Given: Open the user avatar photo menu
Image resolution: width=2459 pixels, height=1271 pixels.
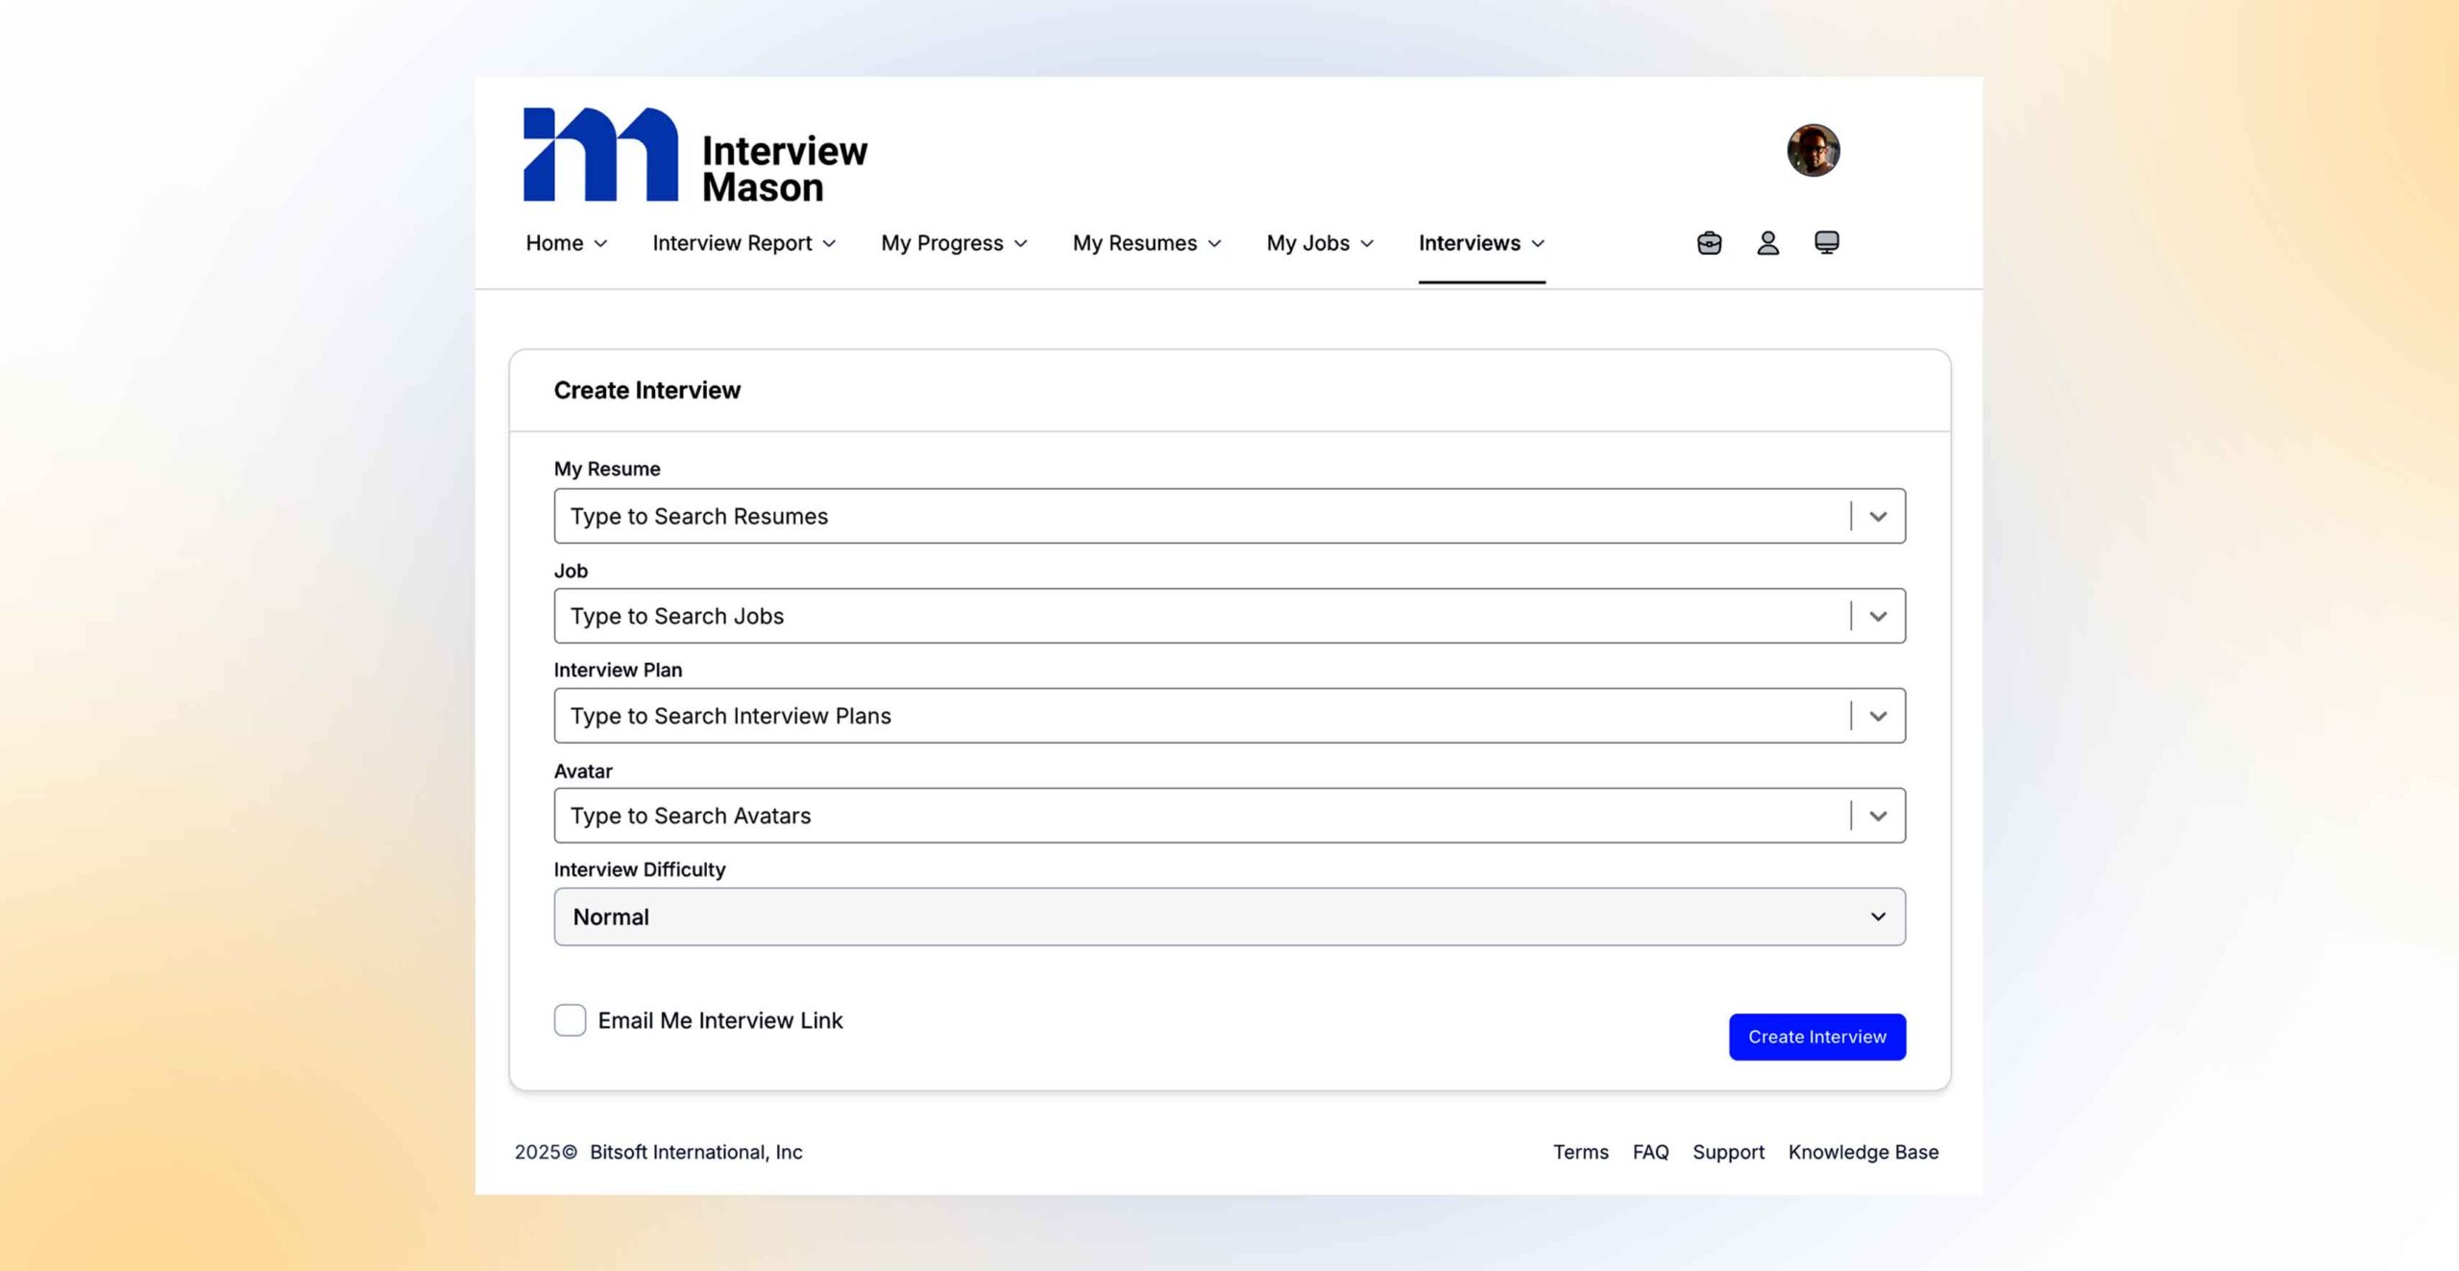Looking at the screenshot, I should (1813, 151).
